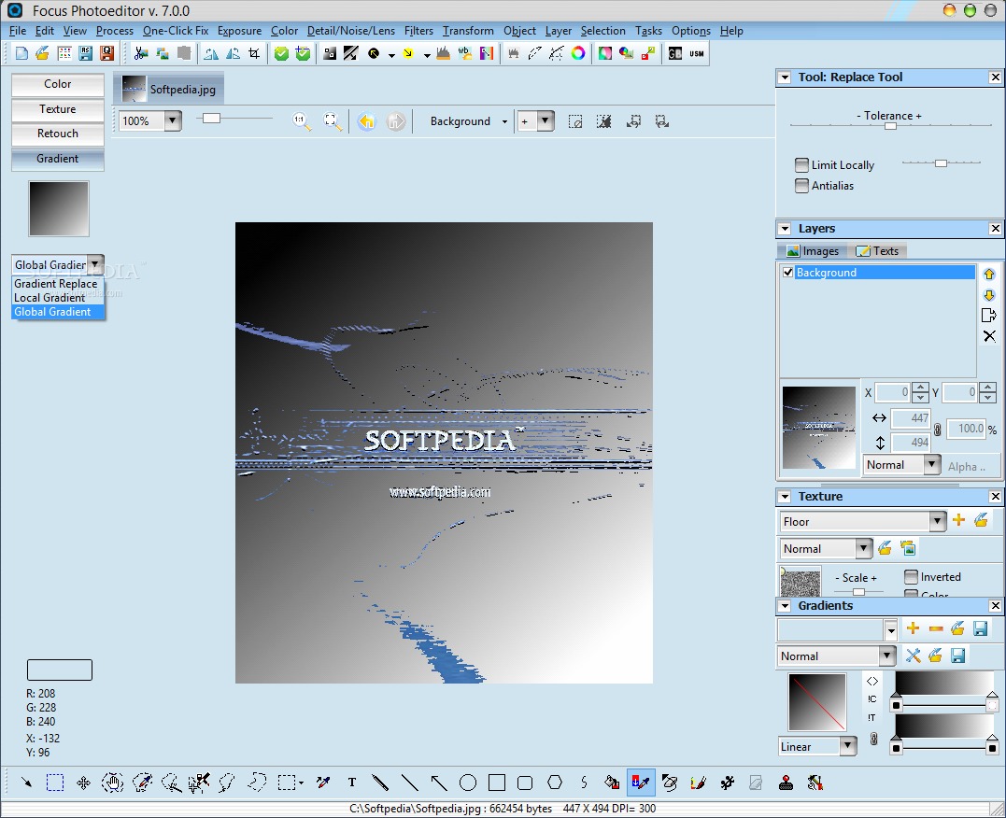The width and height of the screenshot is (1006, 818).
Task: Open the 100% zoom level dropdown
Action: click(173, 121)
